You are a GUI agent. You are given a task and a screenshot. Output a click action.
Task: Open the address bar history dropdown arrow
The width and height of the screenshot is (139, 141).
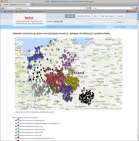[83, 8]
